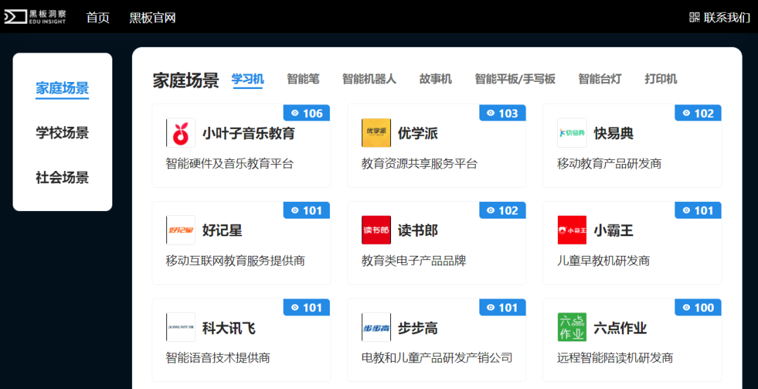The image size is (758, 389).
Task: Open the 步步高 blue brand logo
Action: [376, 327]
